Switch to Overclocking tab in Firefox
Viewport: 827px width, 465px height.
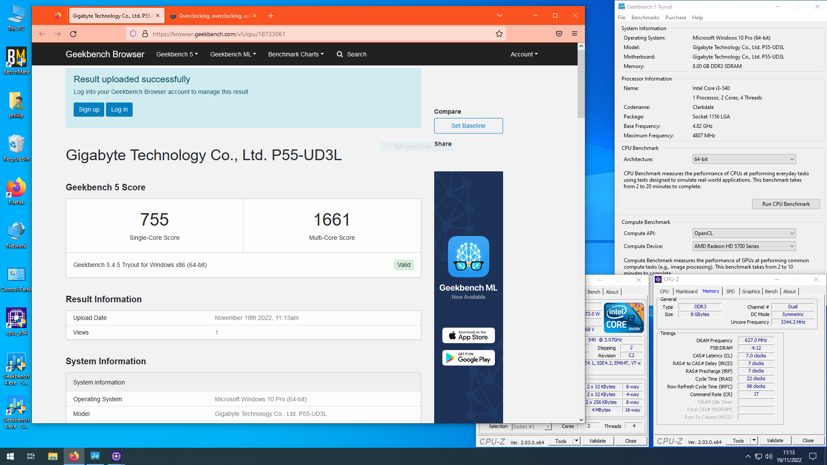[x=214, y=16]
